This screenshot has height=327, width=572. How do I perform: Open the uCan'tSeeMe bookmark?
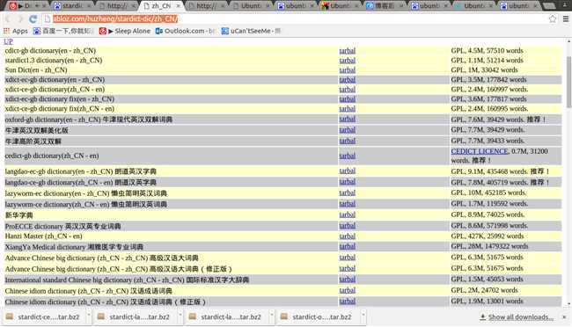(x=251, y=31)
